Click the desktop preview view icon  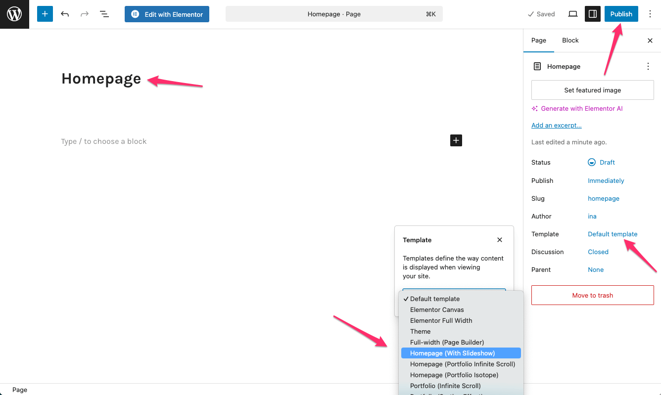[x=572, y=14]
